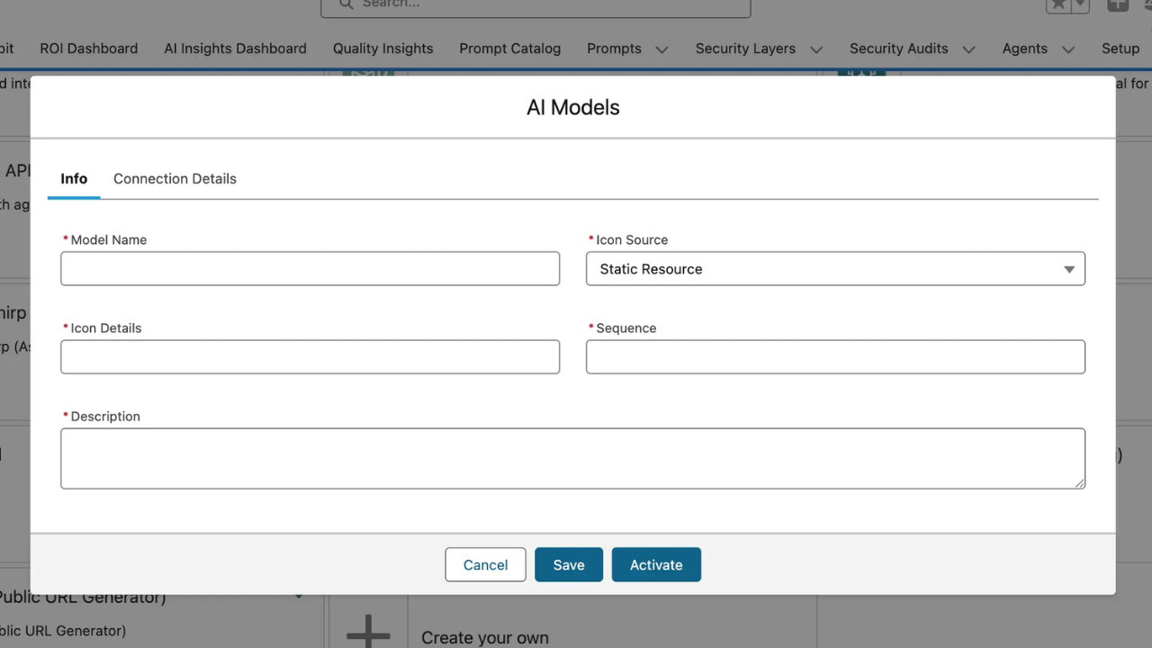Image resolution: width=1152 pixels, height=648 pixels.
Task: Switch to the Connection Details tab
Action: (175, 179)
